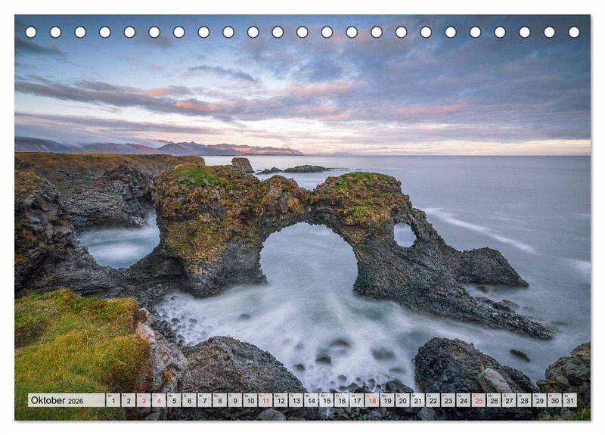The width and height of the screenshot is (605, 435).
Task: Pick the red Sunday 18 cell
Action: (371, 401)
